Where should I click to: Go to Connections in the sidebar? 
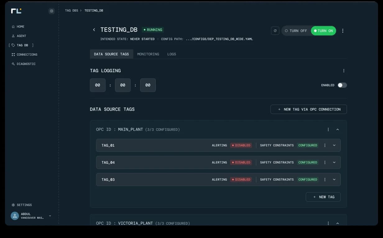click(x=27, y=54)
